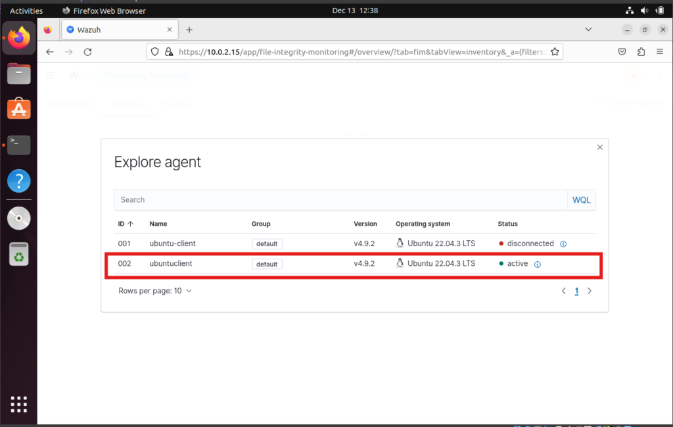673x427 pixels.
Task: Go back to the previous page
Action: click(50, 52)
